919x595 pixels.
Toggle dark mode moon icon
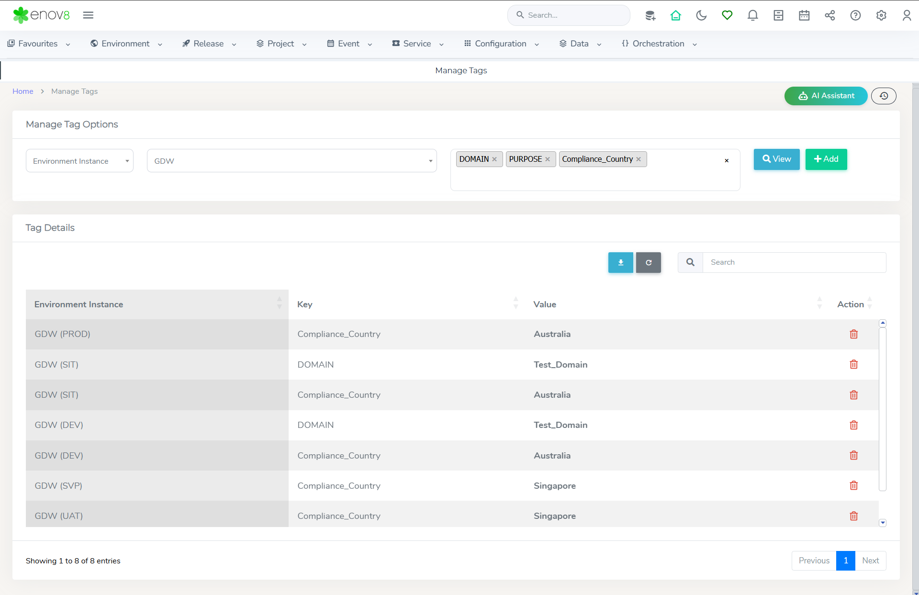[x=701, y=15]
